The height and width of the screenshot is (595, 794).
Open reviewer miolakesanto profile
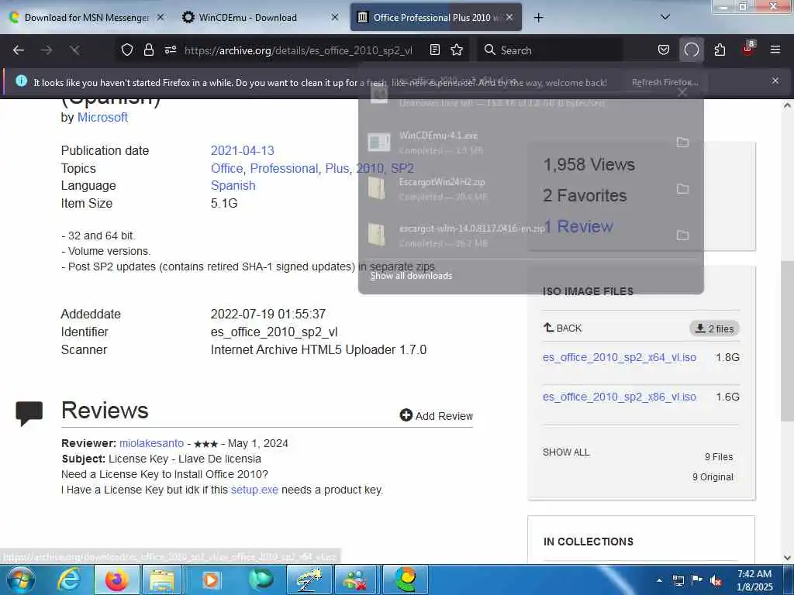pyautogui.click(x=151, y=443)
